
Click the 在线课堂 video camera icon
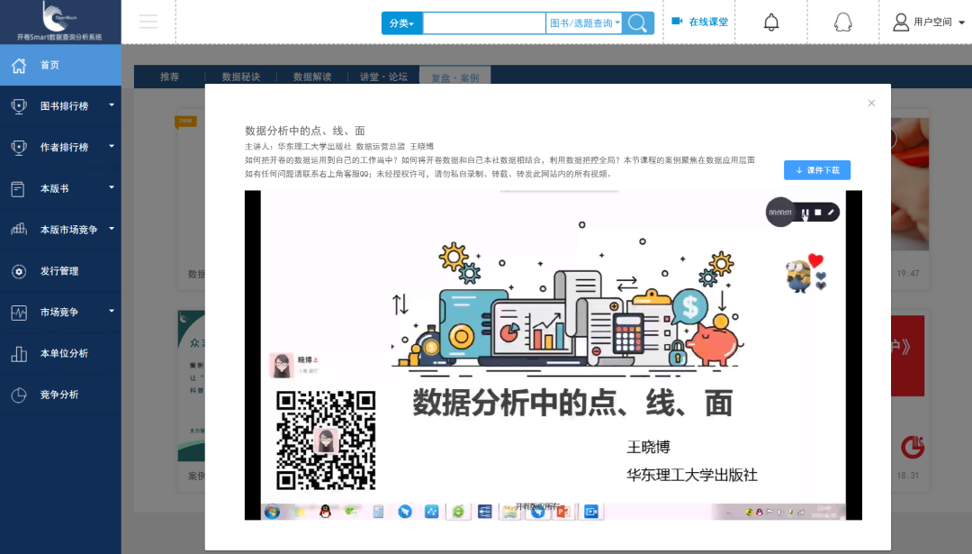tap(677, 21)
